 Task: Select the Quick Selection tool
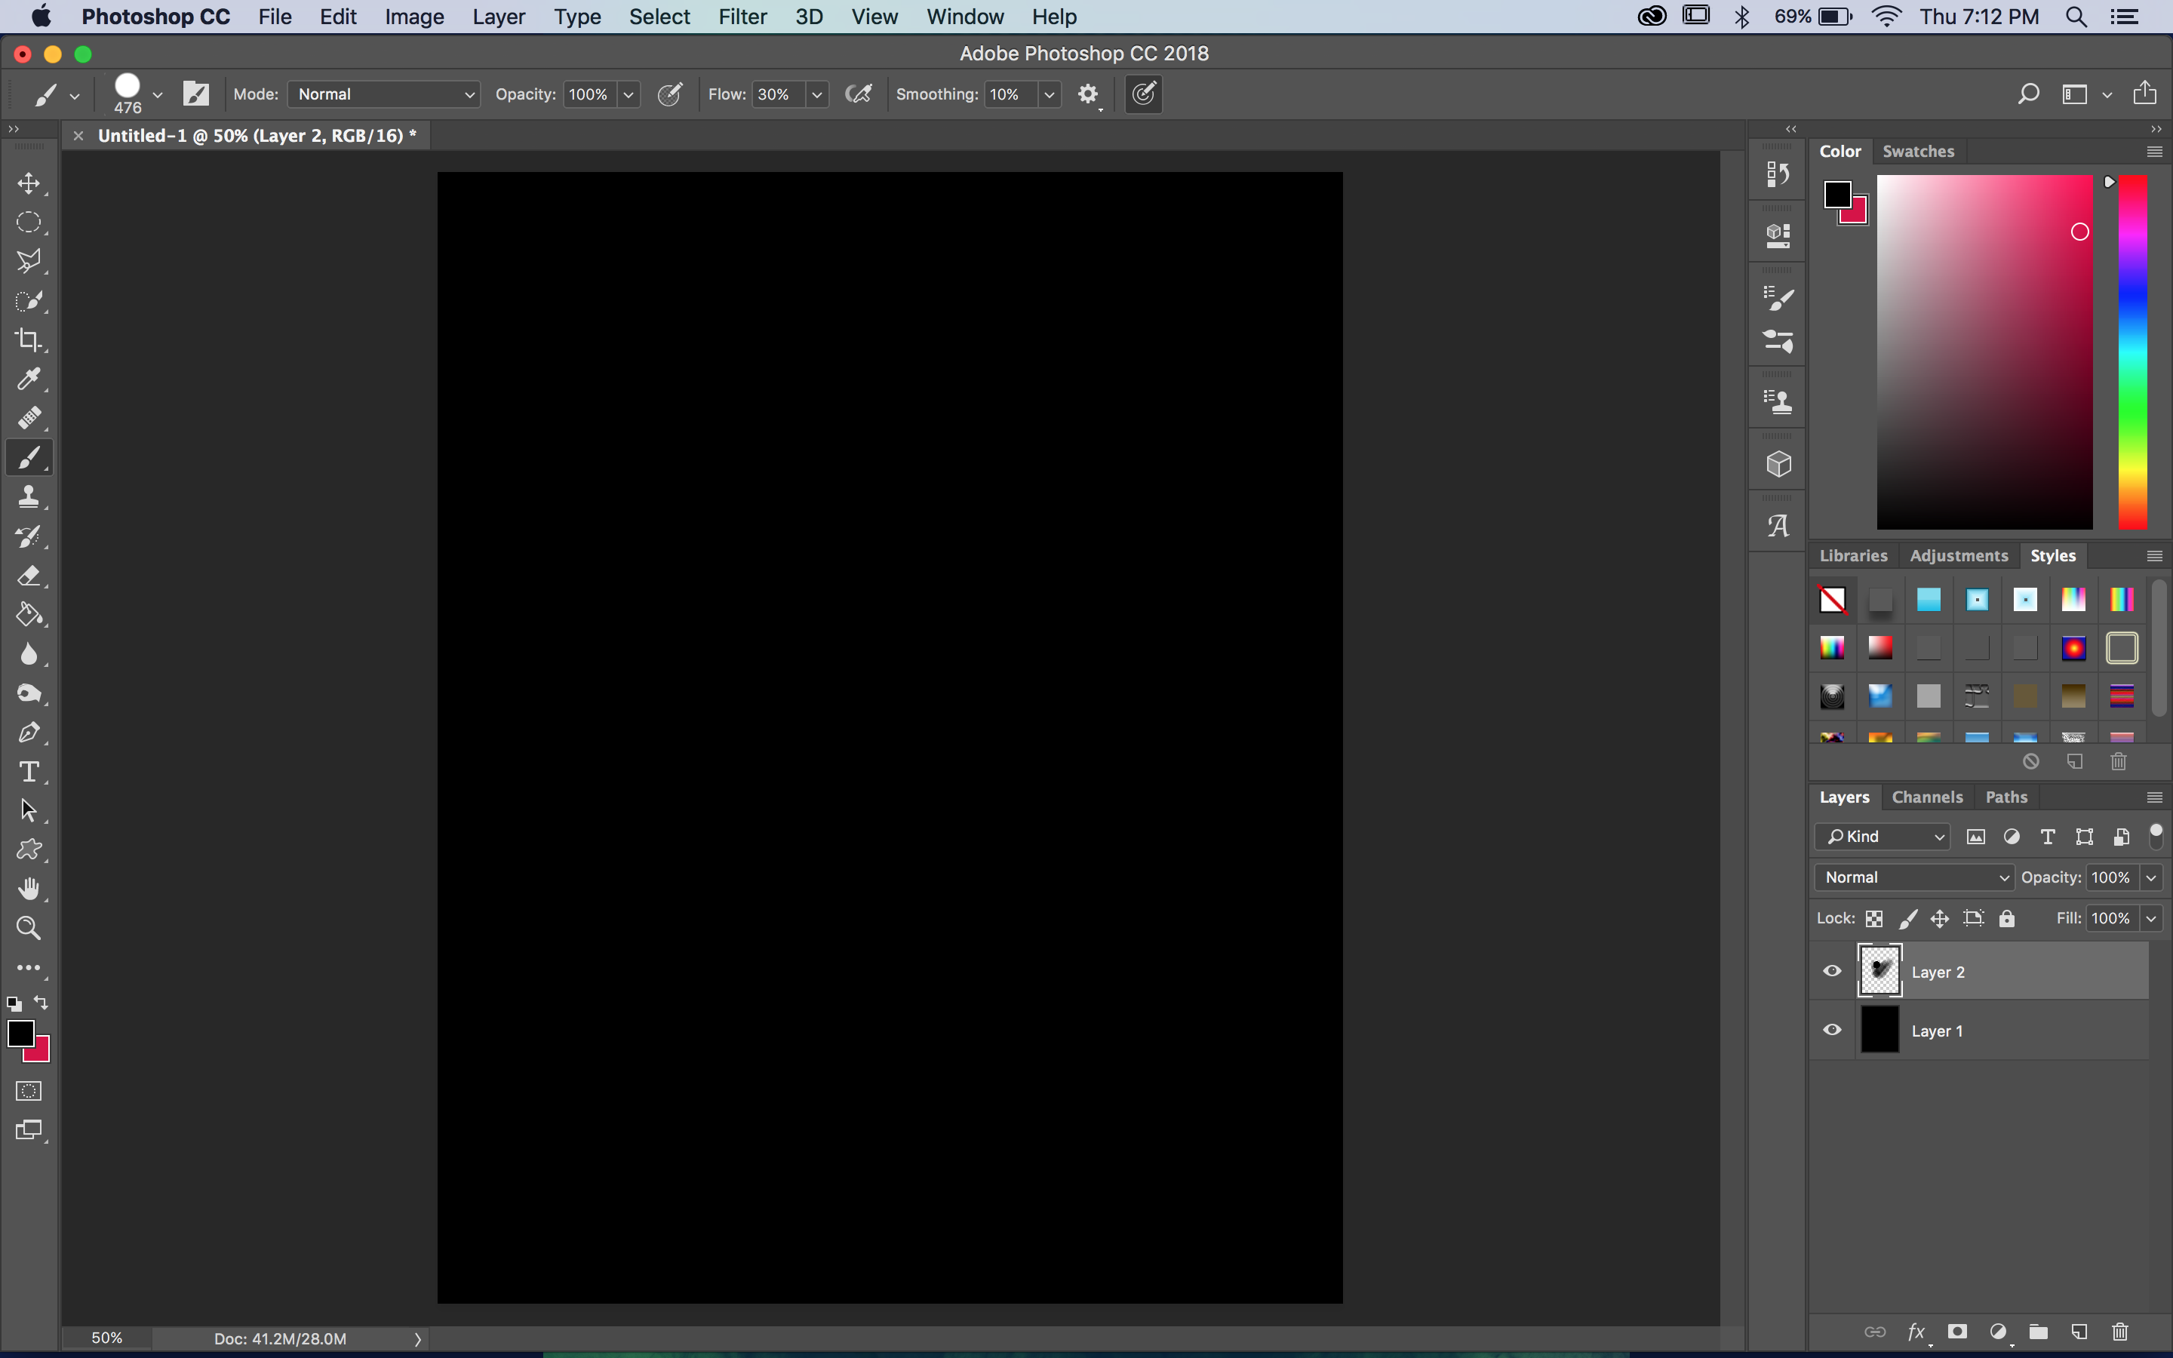29,301
